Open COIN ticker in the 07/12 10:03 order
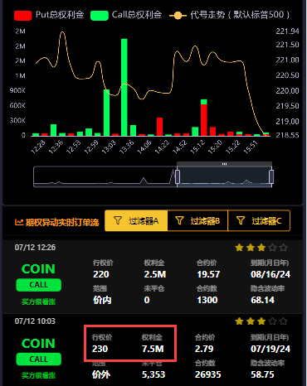Image resolution: width=307 pixels, height=386 pixels. (x=38, y=344)
